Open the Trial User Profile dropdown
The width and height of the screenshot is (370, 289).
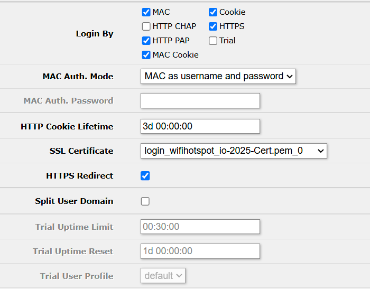163,276
